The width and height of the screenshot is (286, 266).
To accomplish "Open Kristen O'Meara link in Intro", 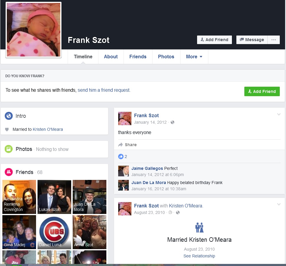I will click(48, 129).
